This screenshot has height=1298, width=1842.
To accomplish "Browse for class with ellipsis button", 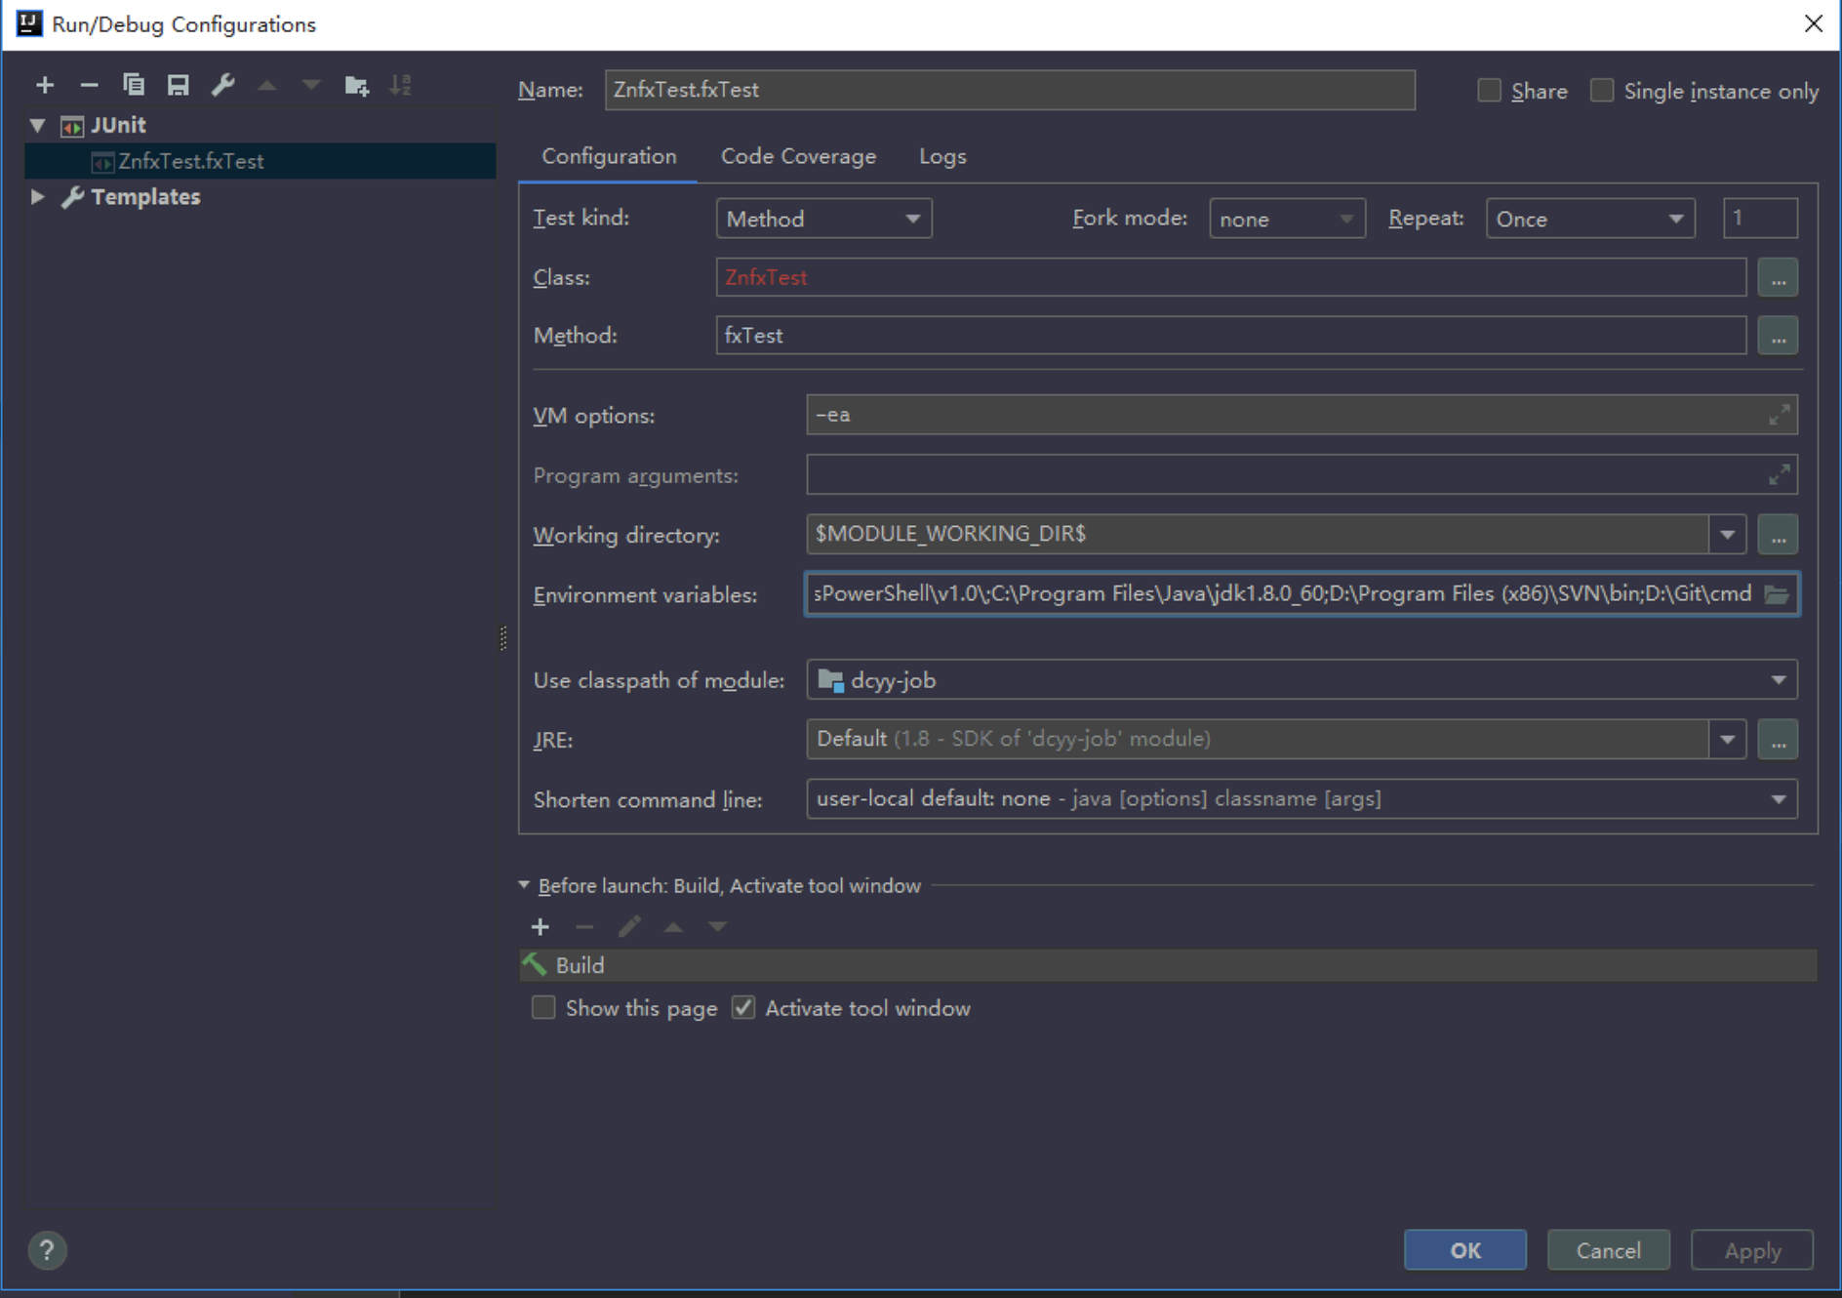I will pos(1778,278).
